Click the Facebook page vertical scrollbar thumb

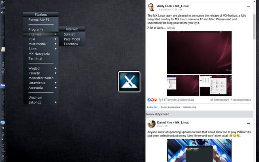point(255,27)
